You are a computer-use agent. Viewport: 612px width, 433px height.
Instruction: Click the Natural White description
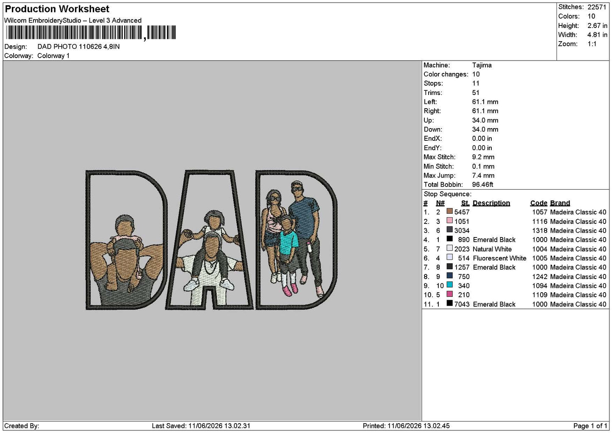(492, 249)
